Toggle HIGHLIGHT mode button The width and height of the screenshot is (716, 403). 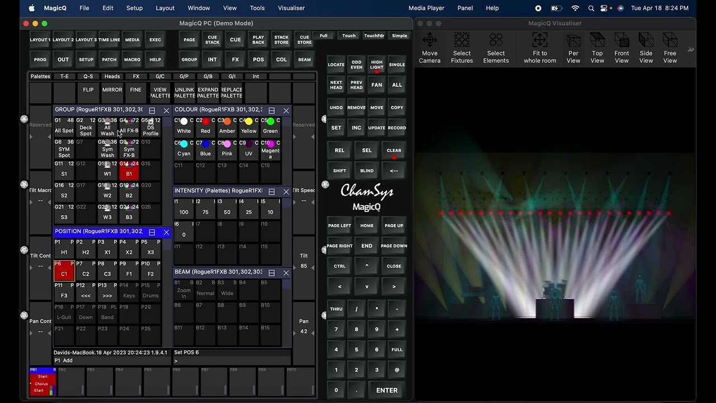376,65
